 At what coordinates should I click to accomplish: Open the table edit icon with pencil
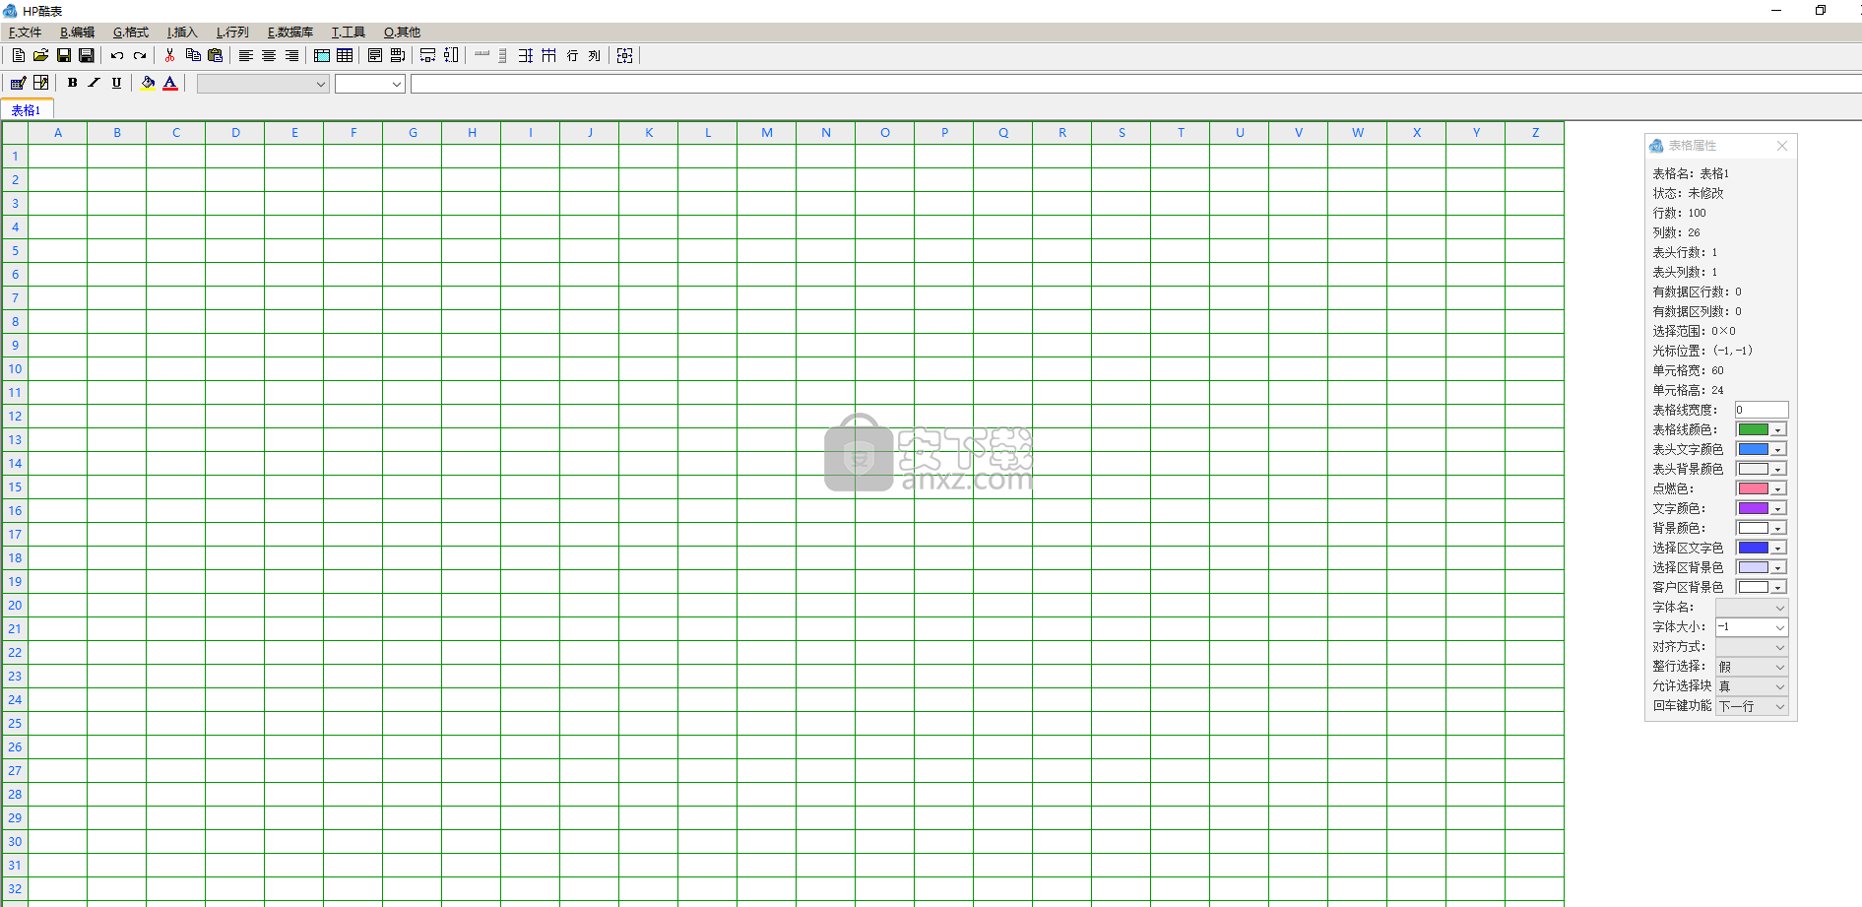(18, 83)
